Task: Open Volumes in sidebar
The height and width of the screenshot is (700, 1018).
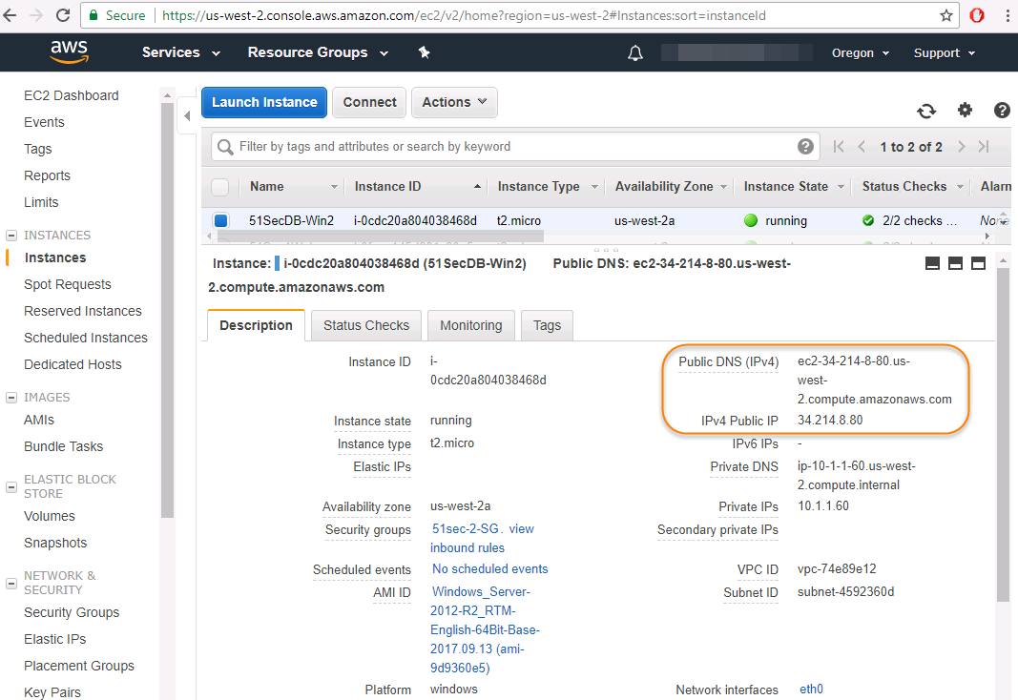Action: 50,516
